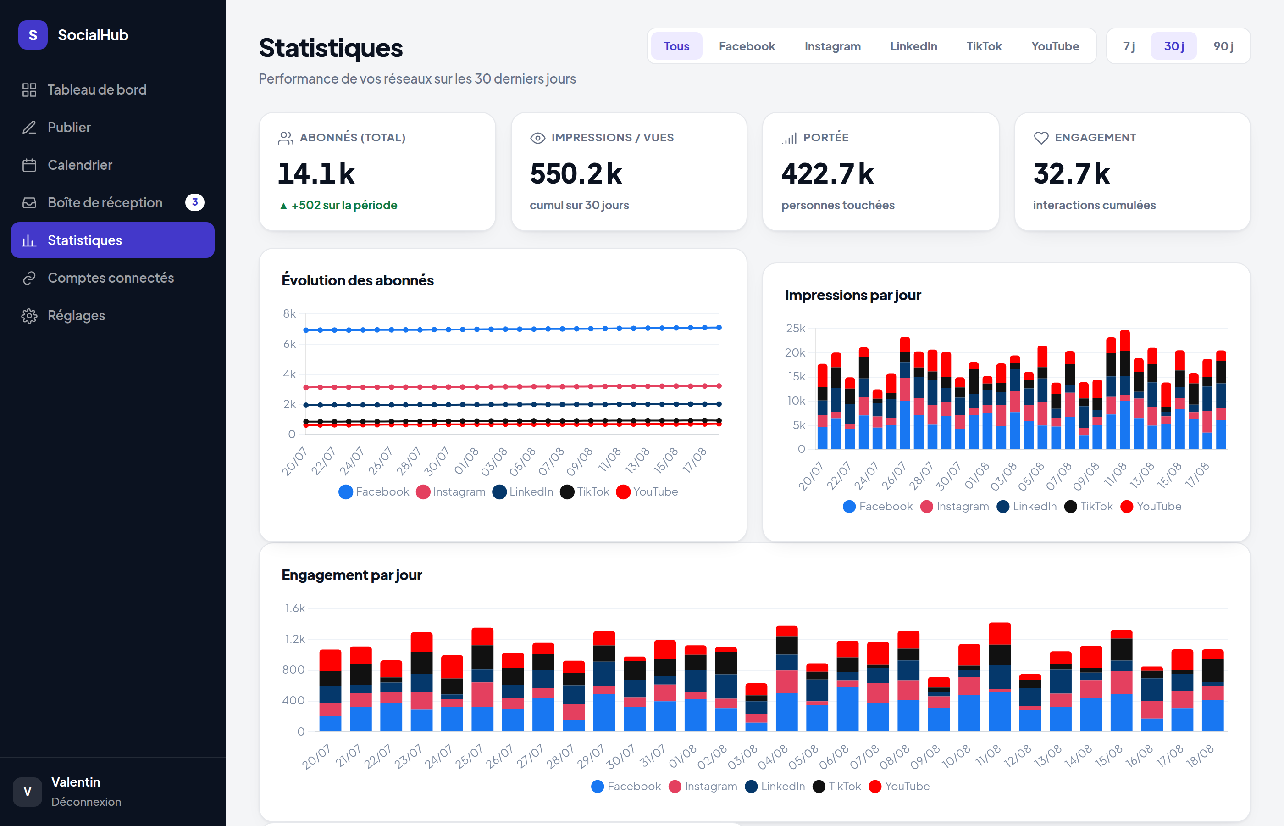Image resolution: width=1284 pixels, height=826 pixels.
Task: Select the 30 j period
Action: tap(1173, 46)
